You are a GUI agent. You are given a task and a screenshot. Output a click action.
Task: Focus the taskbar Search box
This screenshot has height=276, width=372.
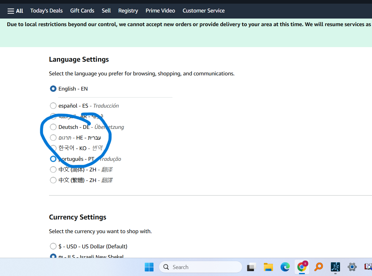(200, 267)
